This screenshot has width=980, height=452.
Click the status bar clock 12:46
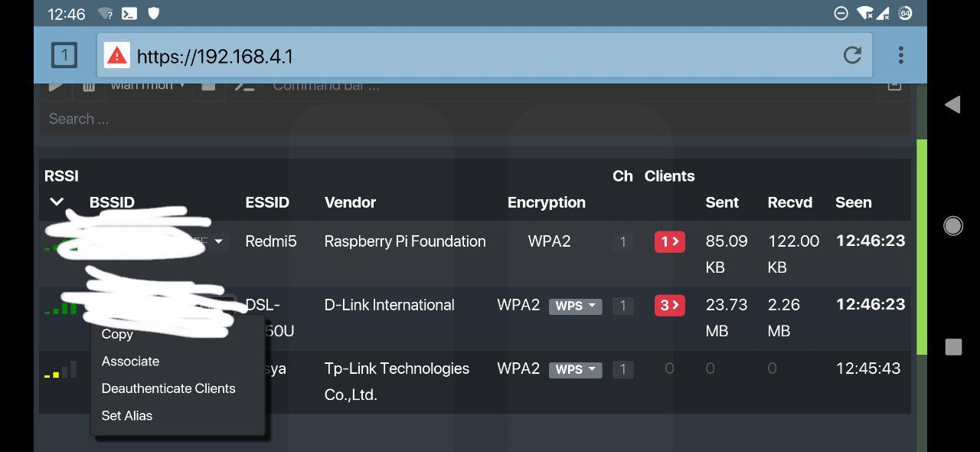pyautogui.click(x=67, y=14)
